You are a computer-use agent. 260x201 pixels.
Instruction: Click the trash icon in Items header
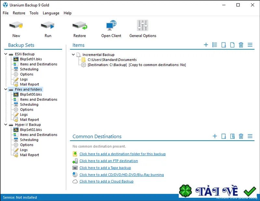241,45
